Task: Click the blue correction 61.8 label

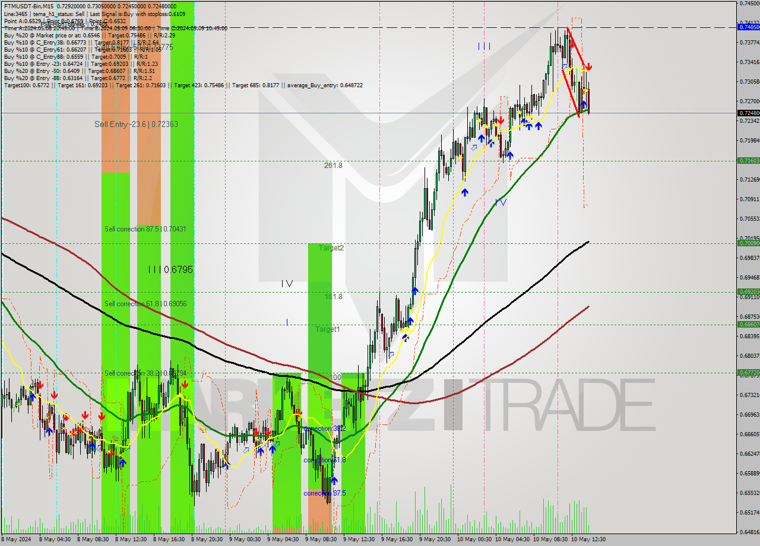Action: [x=324, y=460]
